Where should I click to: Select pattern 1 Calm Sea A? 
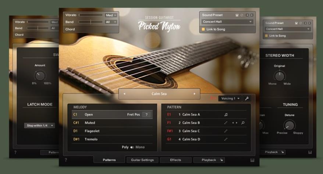[x=206, y=114]
